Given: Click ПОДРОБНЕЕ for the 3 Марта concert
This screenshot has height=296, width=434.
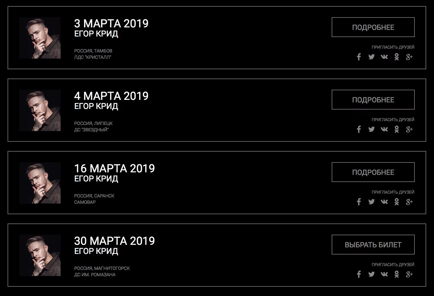Looking at the screenshot, I should tap(373, 27).
